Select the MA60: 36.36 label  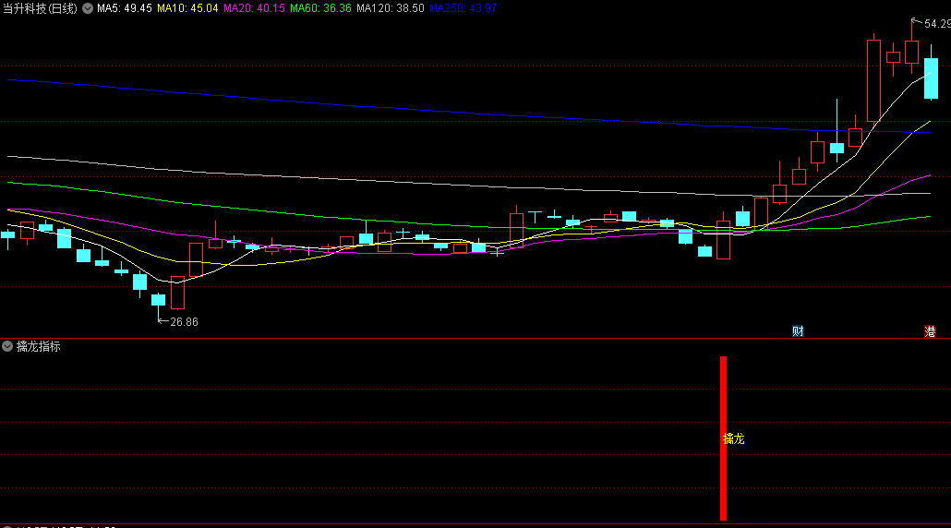(x=320, y=8)
